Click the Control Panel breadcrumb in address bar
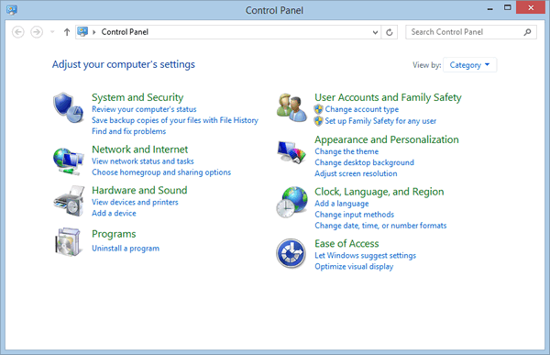The image size is (550, 355). point(125,32)
